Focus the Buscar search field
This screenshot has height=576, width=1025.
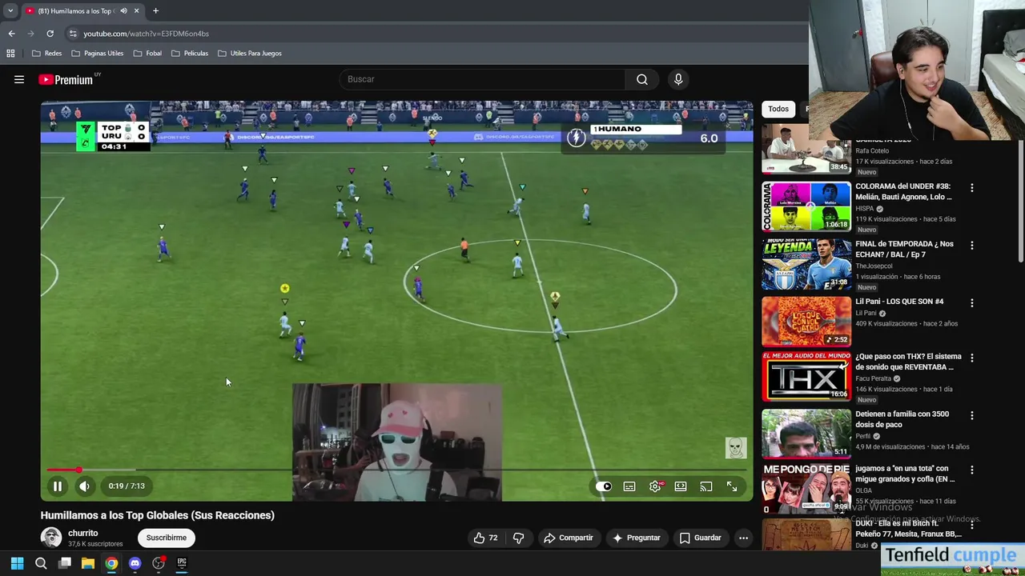pyautogui.click(x=483, y=79)
